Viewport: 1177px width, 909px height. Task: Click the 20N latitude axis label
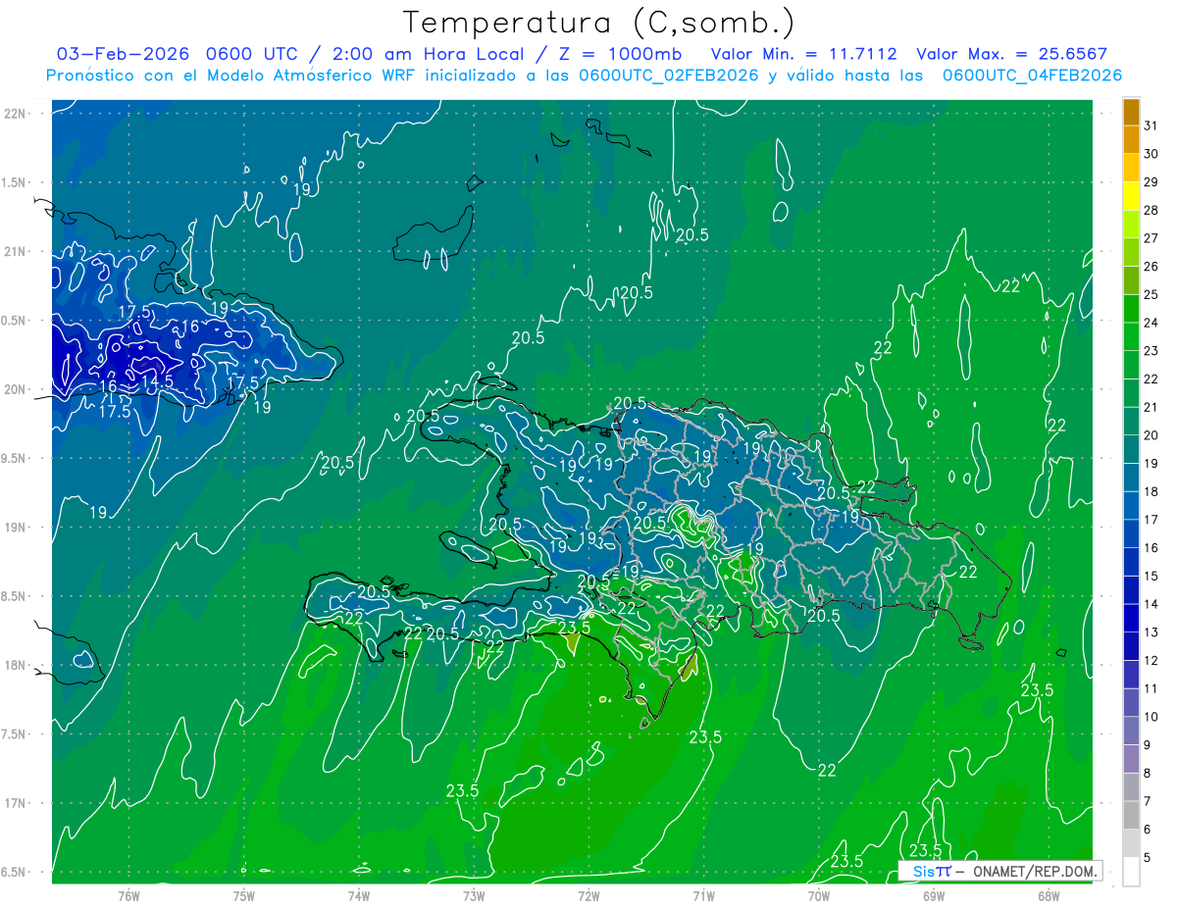[x=16, y=390]
